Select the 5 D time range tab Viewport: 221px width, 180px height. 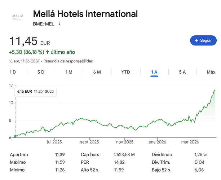tap(41, 72)
